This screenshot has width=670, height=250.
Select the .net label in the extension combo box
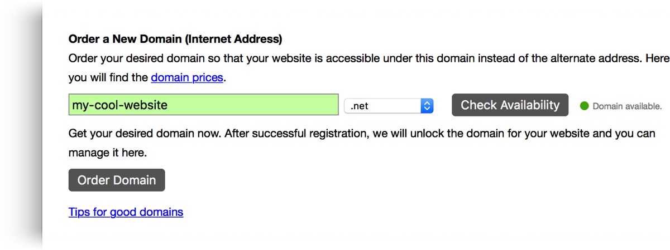point(360,106)
